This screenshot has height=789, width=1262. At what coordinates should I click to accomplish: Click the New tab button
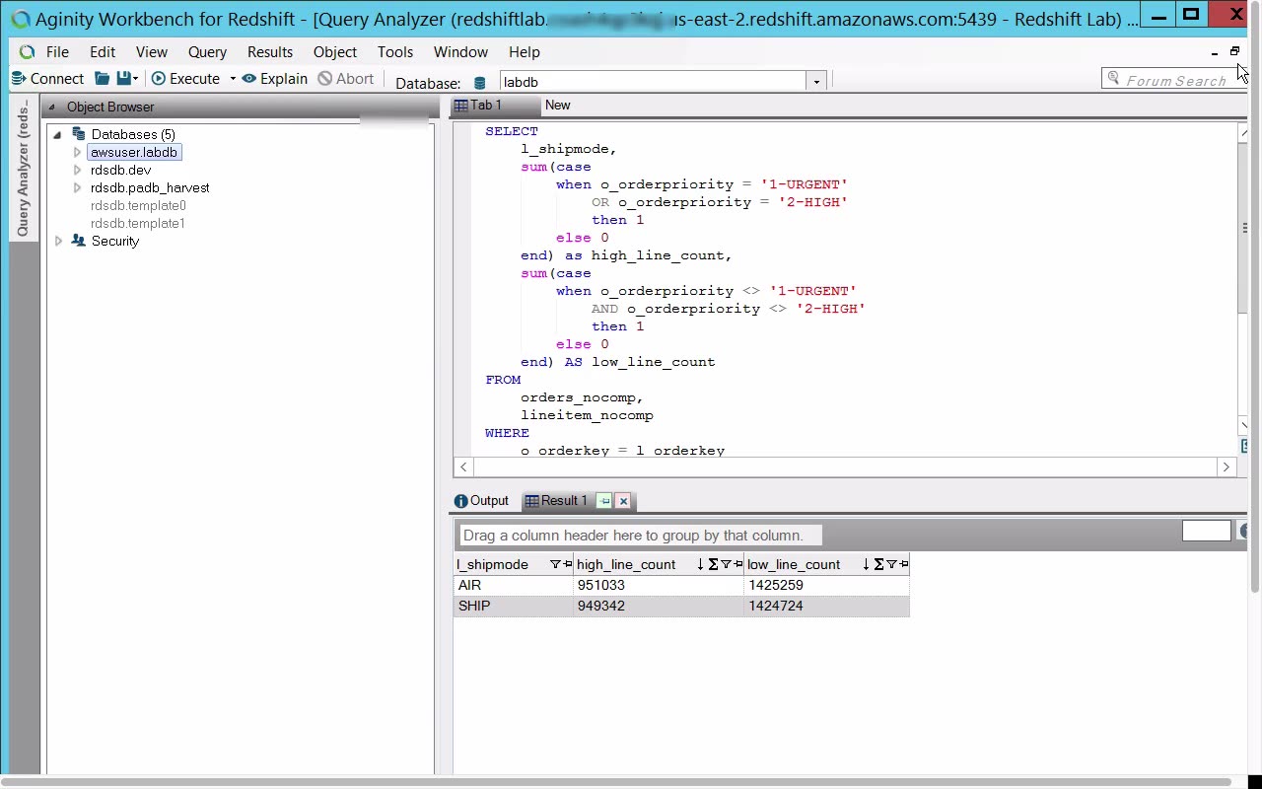click(x=558, y=106)
